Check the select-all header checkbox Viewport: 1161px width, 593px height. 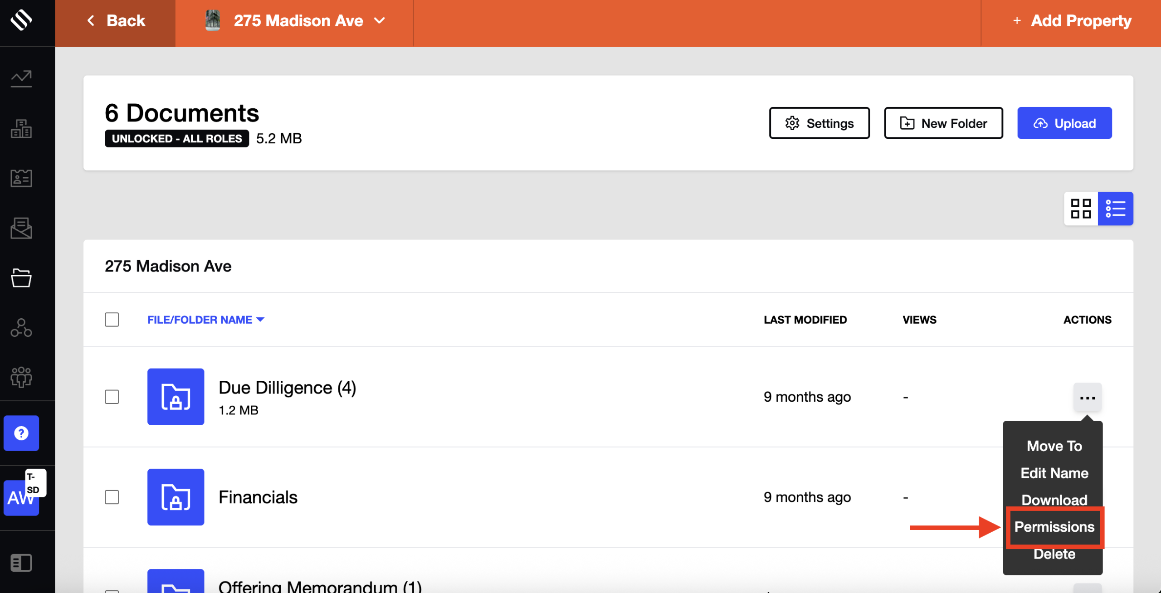coord(112,320)
